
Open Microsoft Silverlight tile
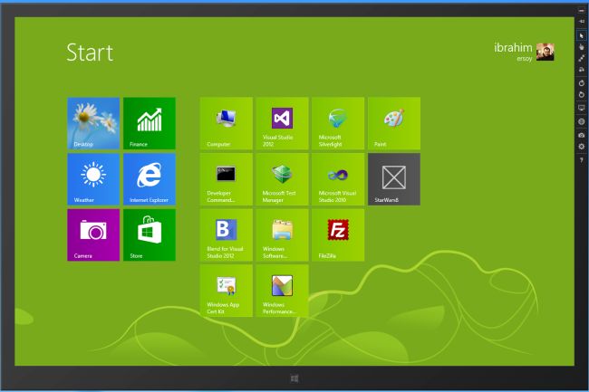(338, 123)
